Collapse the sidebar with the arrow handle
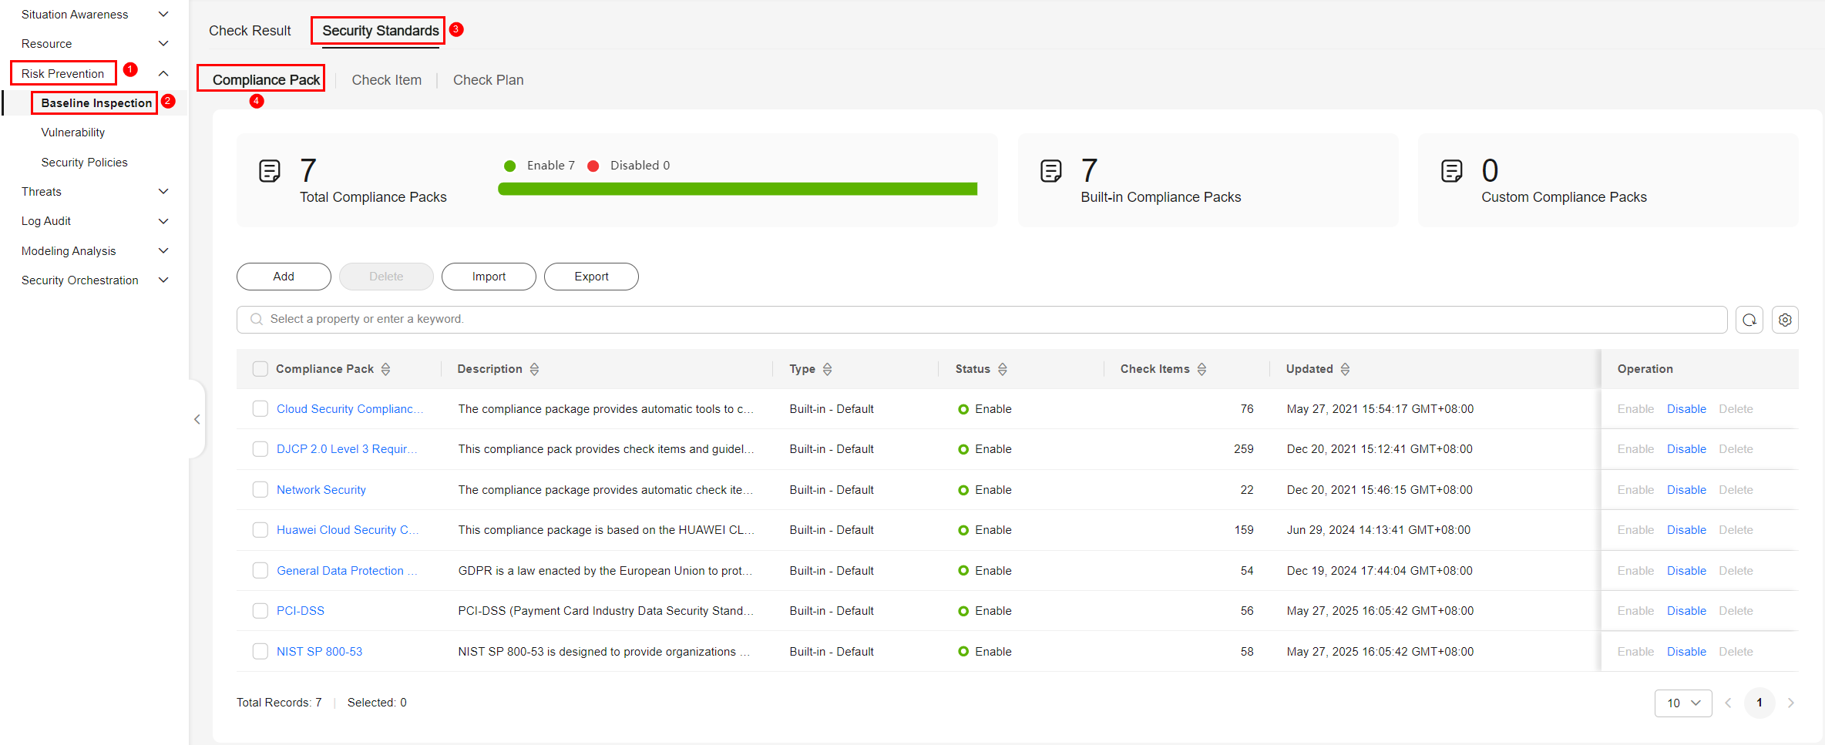Screen dimensions: 1825x745 tap(197, 419)
